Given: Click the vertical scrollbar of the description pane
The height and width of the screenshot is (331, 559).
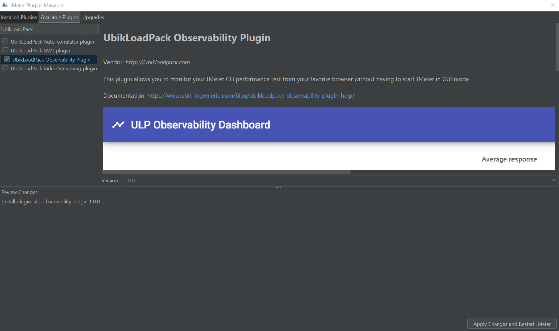Looking at the screenshot, I should 557,47.
